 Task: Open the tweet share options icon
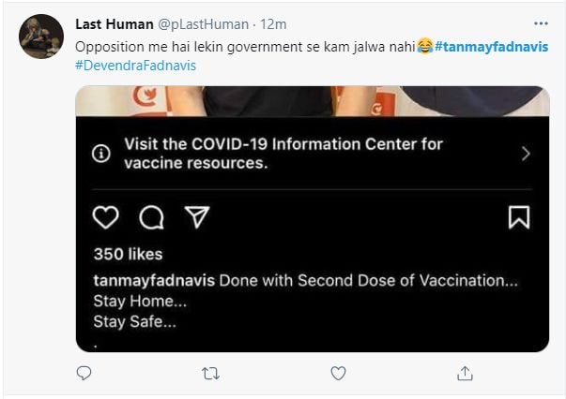[465, 373]
